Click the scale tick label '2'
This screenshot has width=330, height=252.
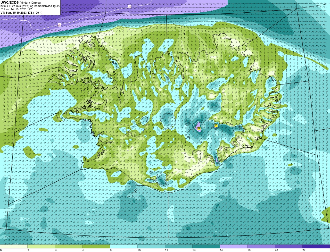point(28,250)
